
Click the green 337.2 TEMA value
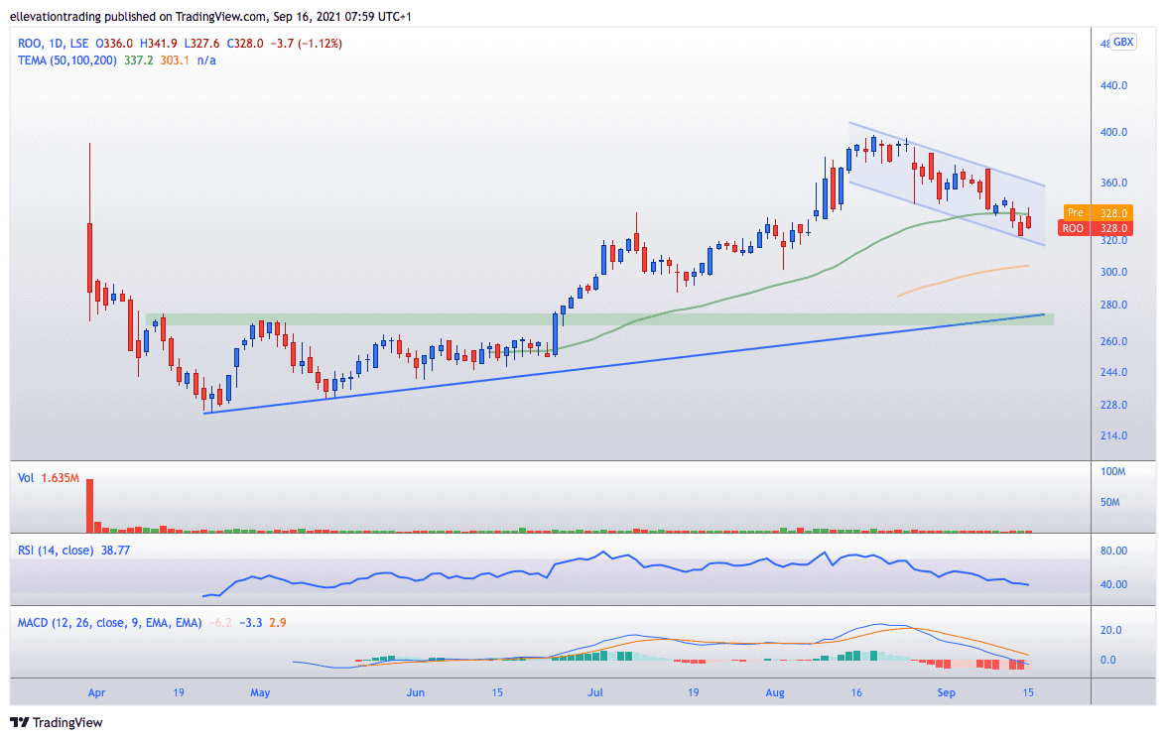point(138,61)
